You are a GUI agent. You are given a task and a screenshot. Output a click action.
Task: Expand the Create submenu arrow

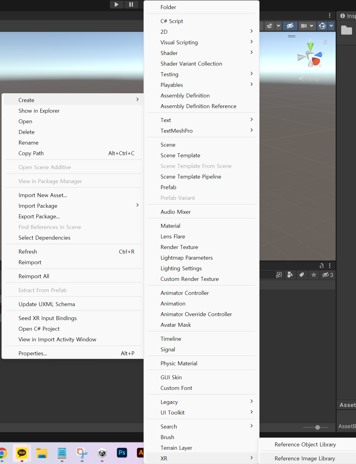tap(137, 100)
